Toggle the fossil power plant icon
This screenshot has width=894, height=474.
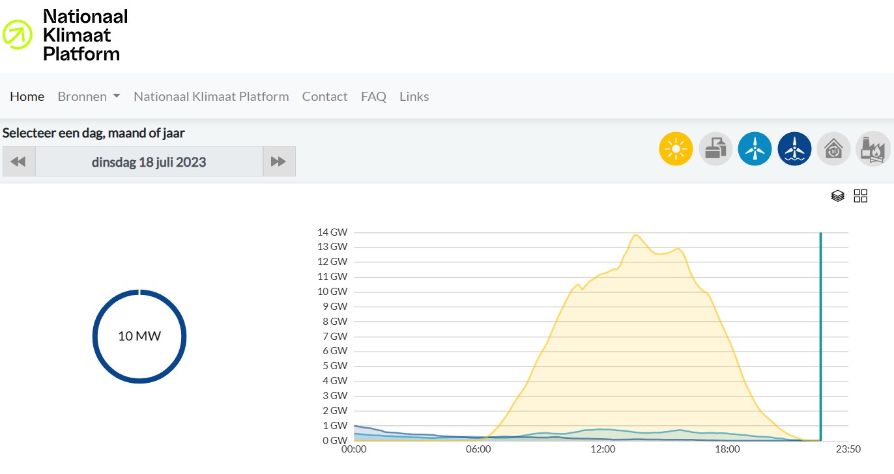click(x=873, y=149)
